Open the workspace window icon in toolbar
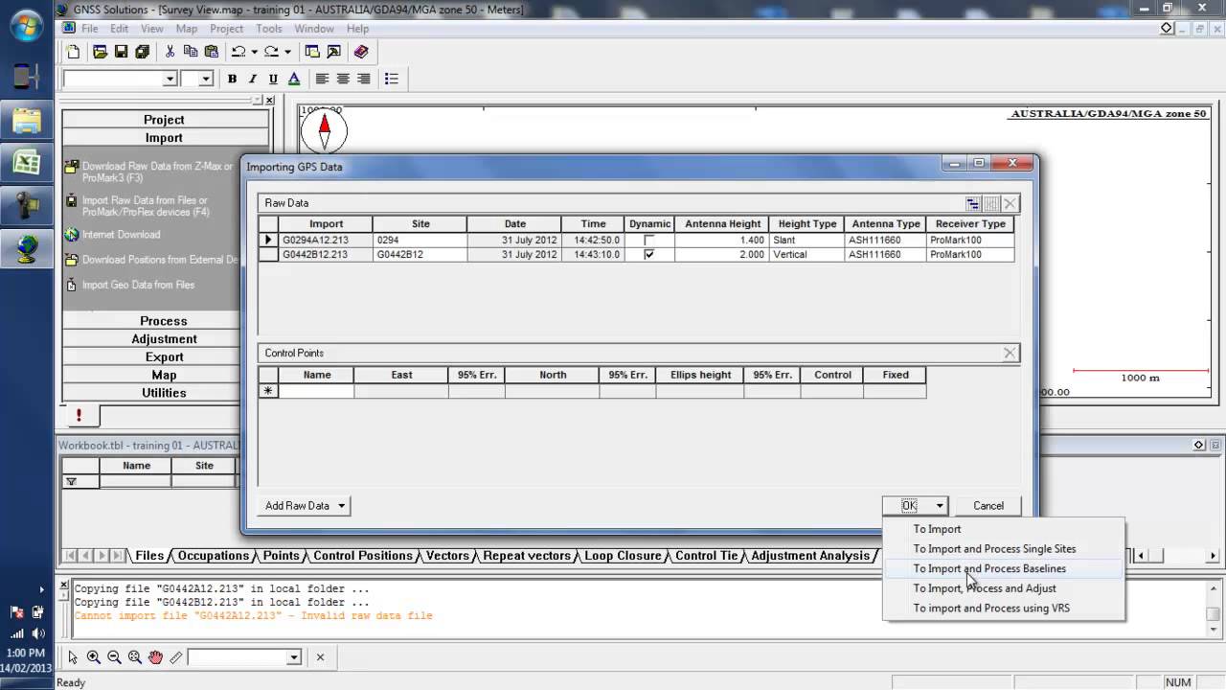 [312, 52]
